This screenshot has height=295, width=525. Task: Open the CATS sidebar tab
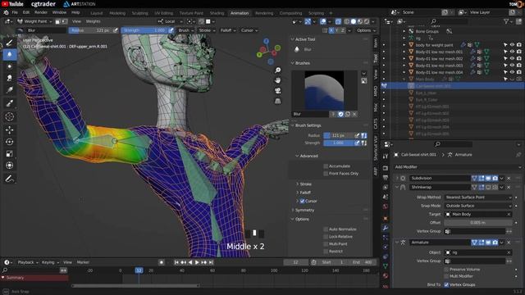[x=376, y=124]
